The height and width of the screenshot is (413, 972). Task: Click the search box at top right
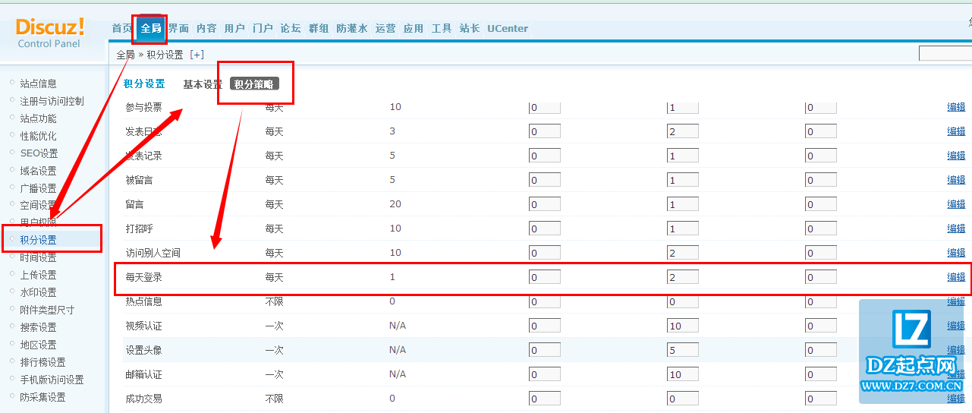tap(945, 54)
